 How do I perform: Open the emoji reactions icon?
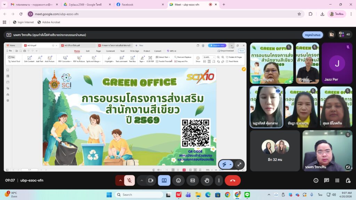[178, 181]
